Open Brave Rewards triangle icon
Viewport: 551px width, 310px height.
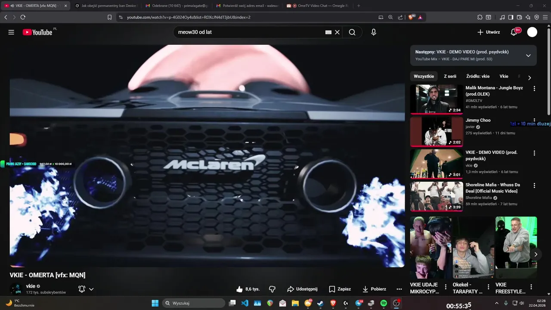pyautogui.click(x=420, y=17)
